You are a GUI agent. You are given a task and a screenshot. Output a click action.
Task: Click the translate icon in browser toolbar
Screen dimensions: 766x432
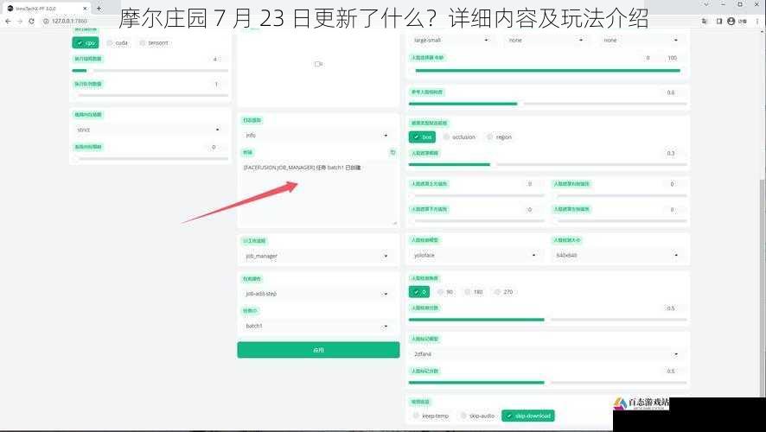coord(704,22)
